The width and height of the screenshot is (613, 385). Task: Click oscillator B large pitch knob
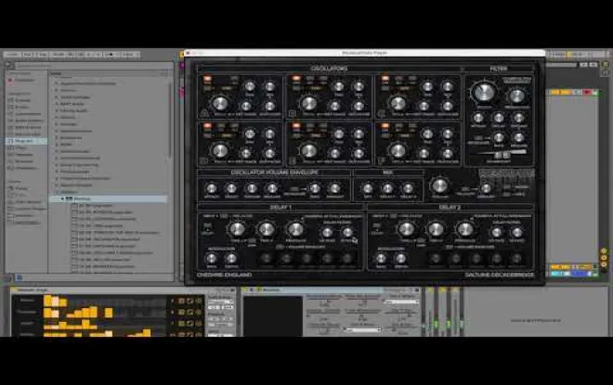coord(309,104)
